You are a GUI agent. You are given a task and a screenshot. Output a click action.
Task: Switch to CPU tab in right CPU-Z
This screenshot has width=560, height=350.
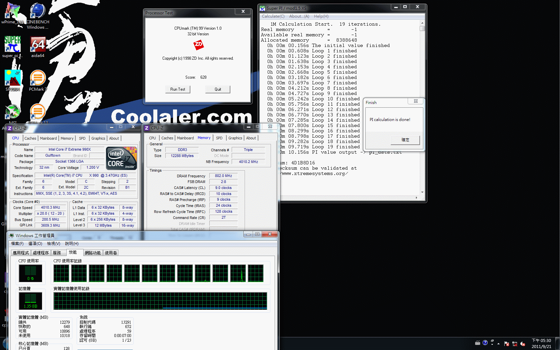pos(152,138)
